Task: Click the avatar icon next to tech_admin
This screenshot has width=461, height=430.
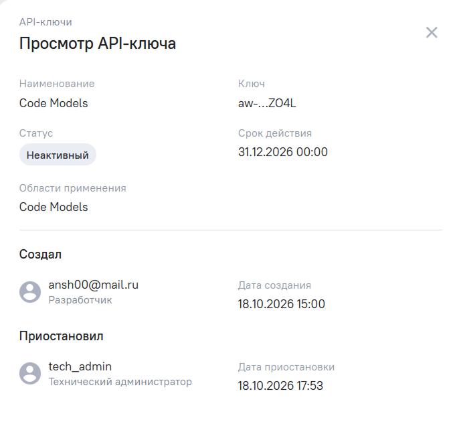Action: (x=30, y=373)
